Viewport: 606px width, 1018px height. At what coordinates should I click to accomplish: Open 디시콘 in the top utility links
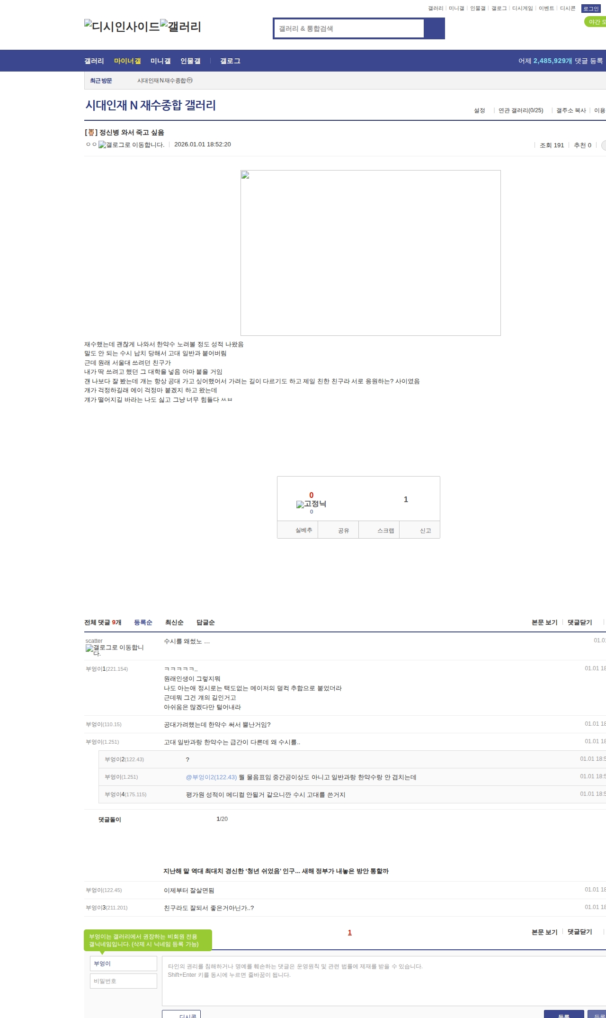click(568, 9)
